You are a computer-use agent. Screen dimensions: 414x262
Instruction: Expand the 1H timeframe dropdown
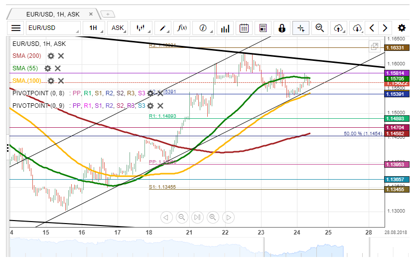93,28
